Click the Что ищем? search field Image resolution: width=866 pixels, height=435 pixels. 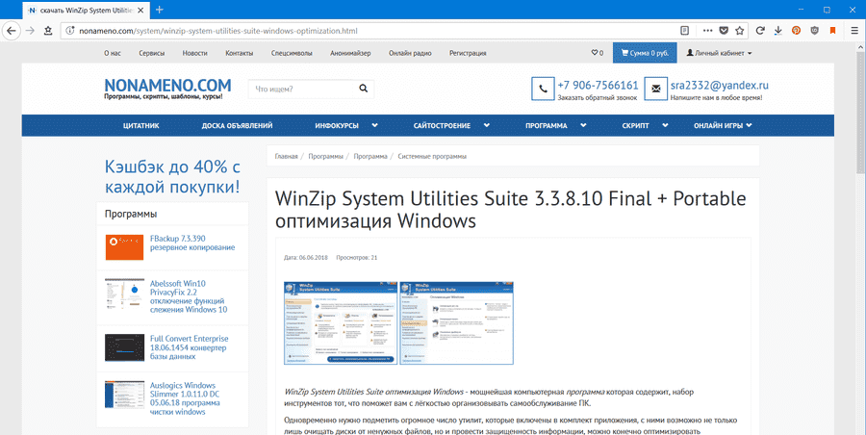coord(301,90)
